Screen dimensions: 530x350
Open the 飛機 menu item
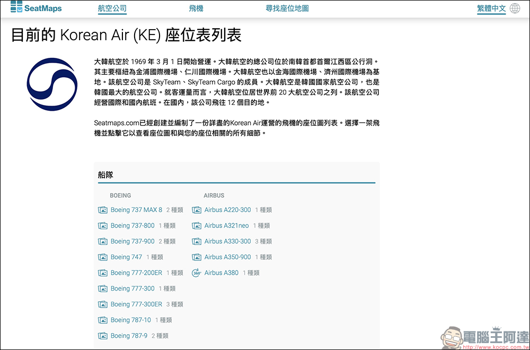pyautogui.click(x=196, y=8)
